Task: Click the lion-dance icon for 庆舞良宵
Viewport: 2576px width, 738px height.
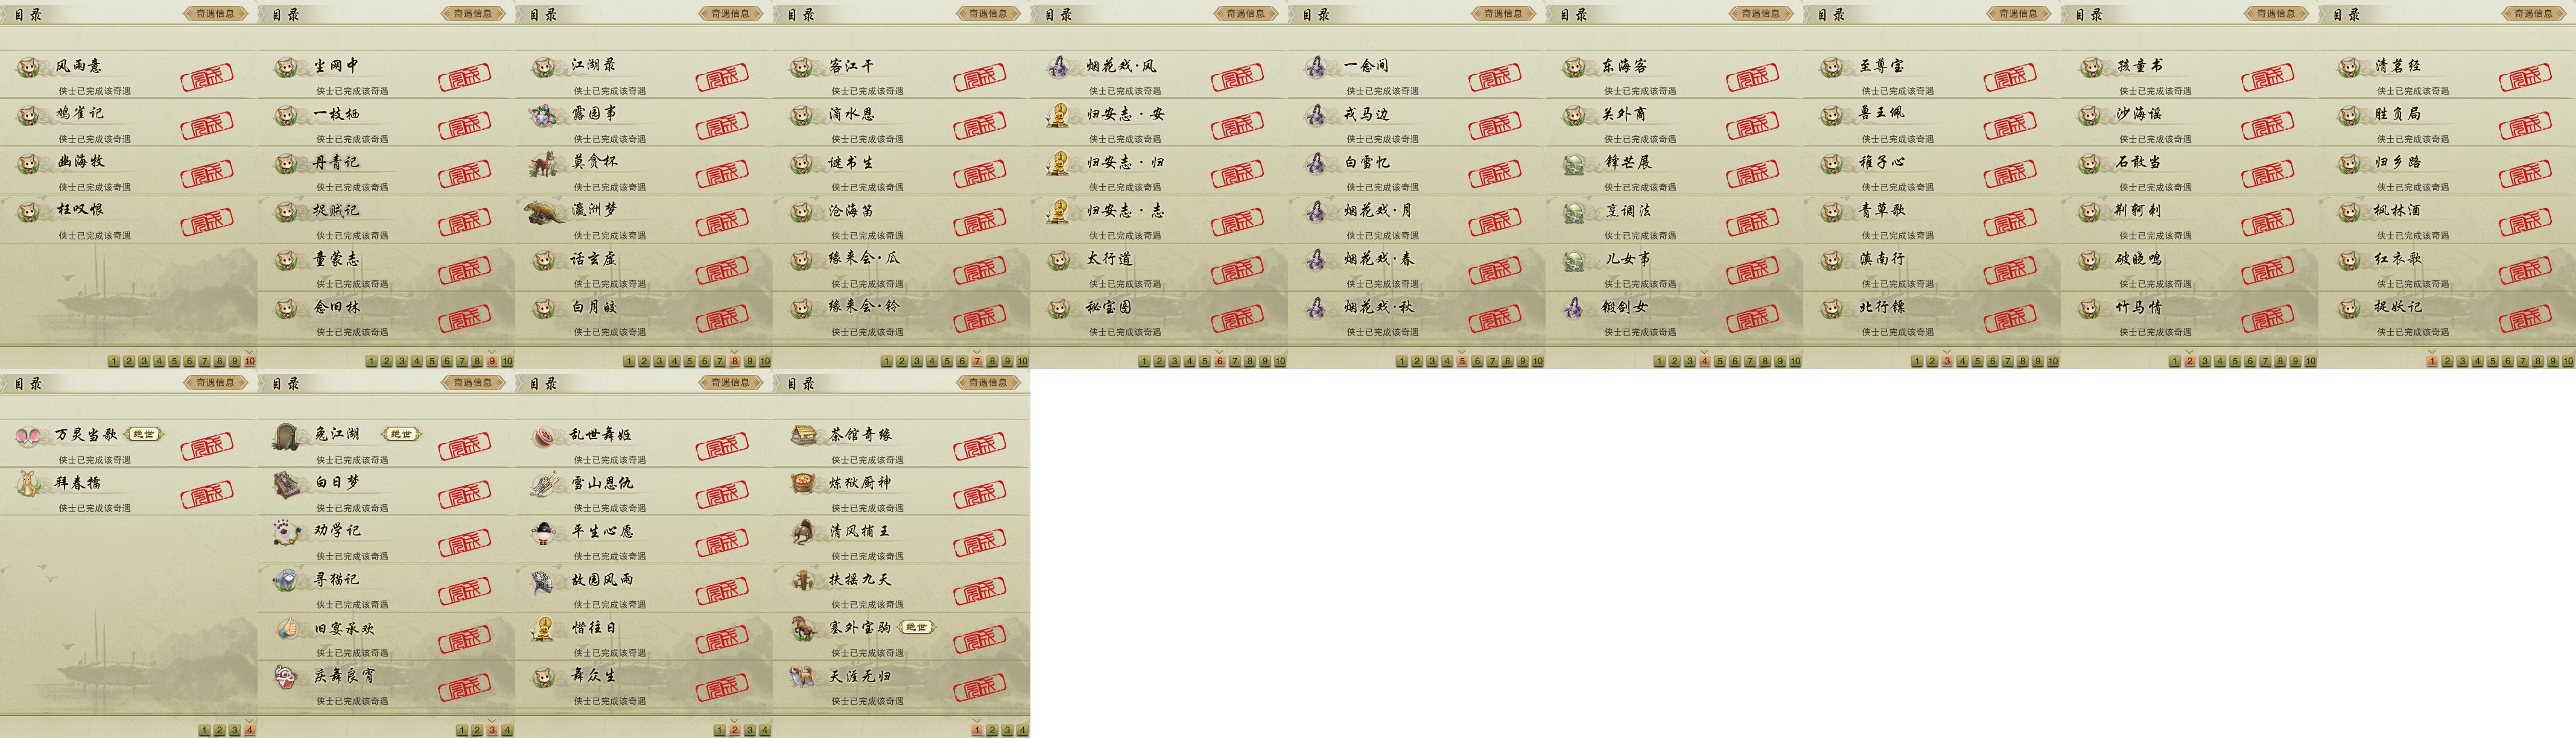Action: coord(287,677)
